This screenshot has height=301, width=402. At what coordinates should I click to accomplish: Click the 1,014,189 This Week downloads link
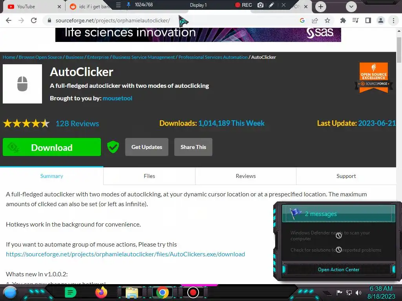(231, 123)
